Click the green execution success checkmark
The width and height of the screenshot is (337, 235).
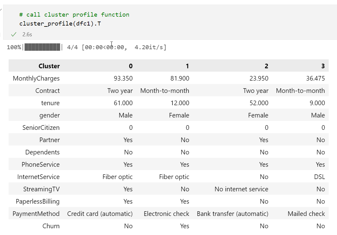tap(14, 34)
